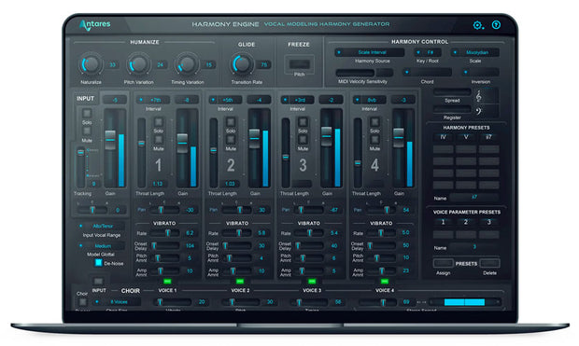Open the Choir Size dropdown (8 Voices)
579x346 pixels.
117,302
